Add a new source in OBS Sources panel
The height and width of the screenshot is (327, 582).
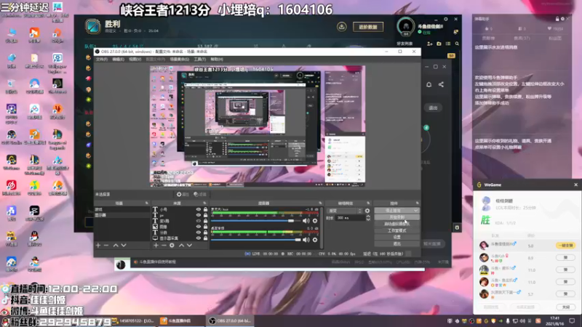156,246
